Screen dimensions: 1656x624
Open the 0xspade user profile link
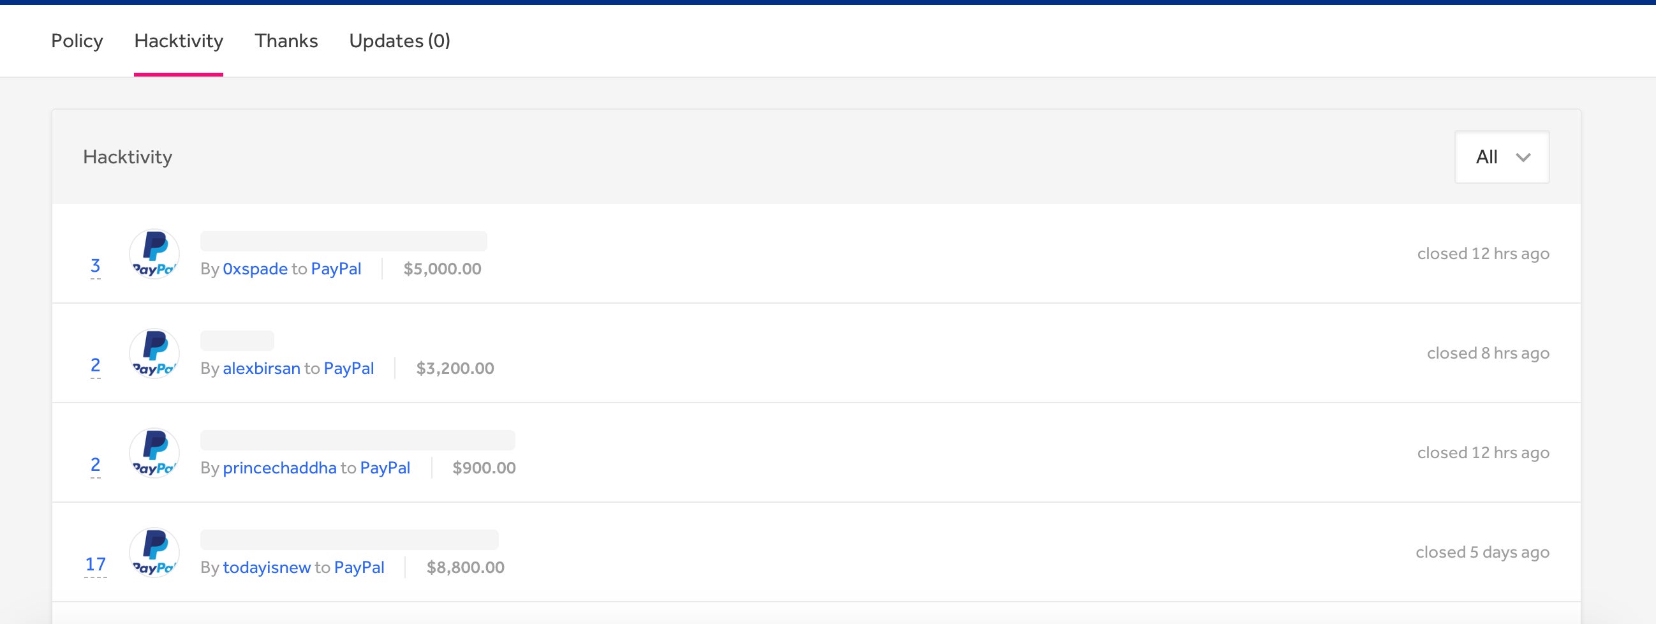(x=255, y=269)
